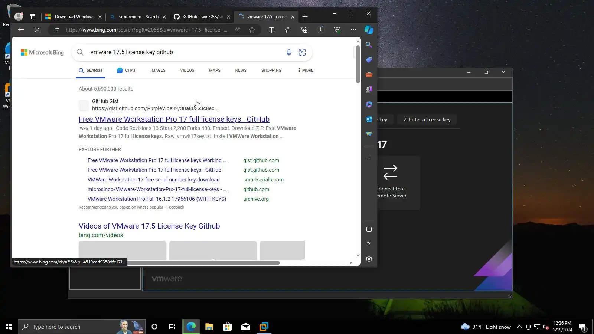This screenshot has height=334, width=594.
Task: Click the Read aloud icon in address bar
Action: click(x=238, y=30)
